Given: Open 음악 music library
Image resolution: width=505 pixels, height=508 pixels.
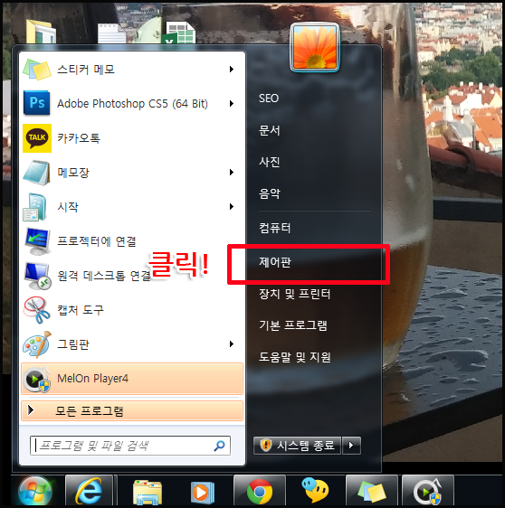Looking at the screenshot, I should (269, 193).
